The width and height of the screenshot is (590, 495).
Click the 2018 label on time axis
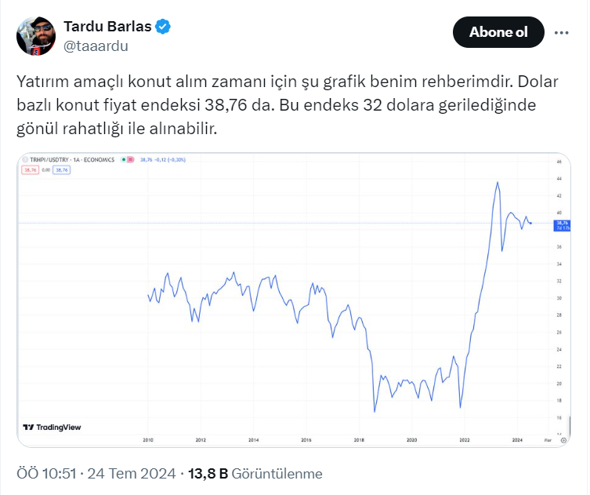(358, 442)
